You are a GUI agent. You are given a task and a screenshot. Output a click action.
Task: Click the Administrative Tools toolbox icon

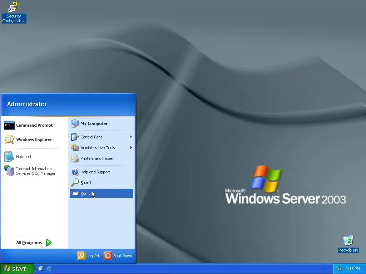[75, 148]
